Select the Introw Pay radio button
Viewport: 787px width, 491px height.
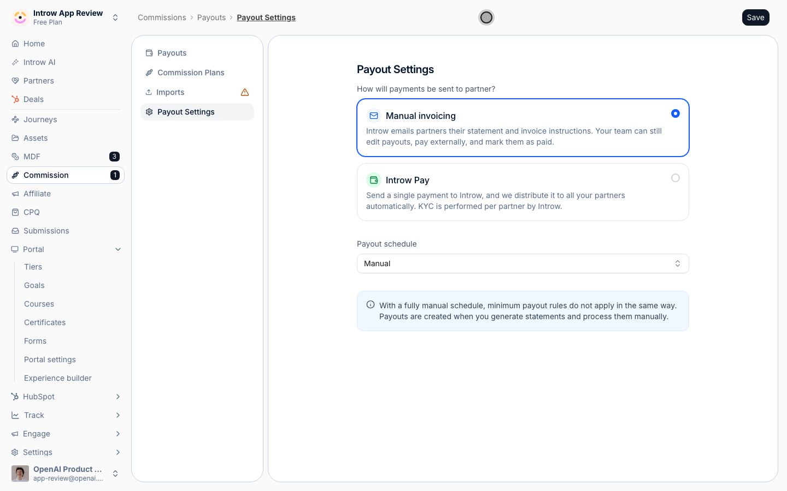click(676, 178)
